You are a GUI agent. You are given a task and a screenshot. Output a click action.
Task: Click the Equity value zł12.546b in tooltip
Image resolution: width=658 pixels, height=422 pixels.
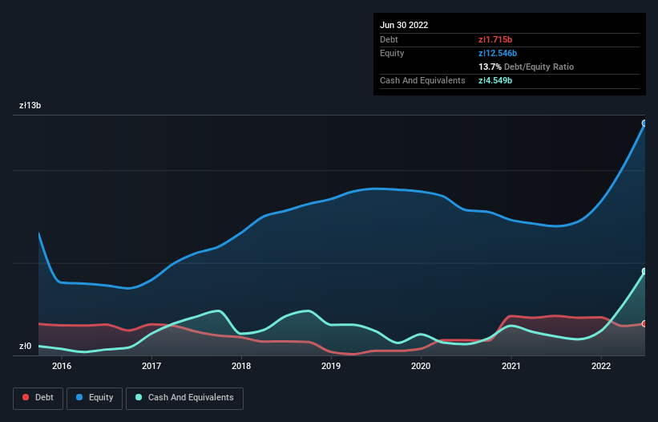498,53
